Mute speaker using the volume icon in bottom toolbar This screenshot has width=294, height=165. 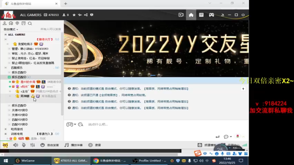15,145
